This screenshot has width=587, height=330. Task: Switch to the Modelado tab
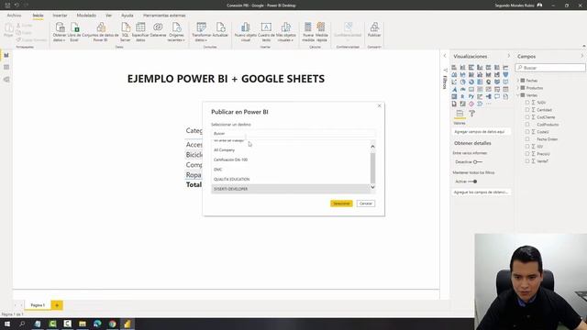coord(86,16)
